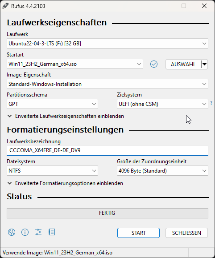Screen dimensions: 215x258
Task: Open application settings sliders icon
Action: click(38, 232)
